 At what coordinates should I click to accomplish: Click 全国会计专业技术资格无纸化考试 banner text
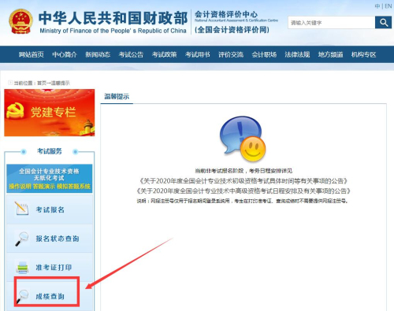49,175
